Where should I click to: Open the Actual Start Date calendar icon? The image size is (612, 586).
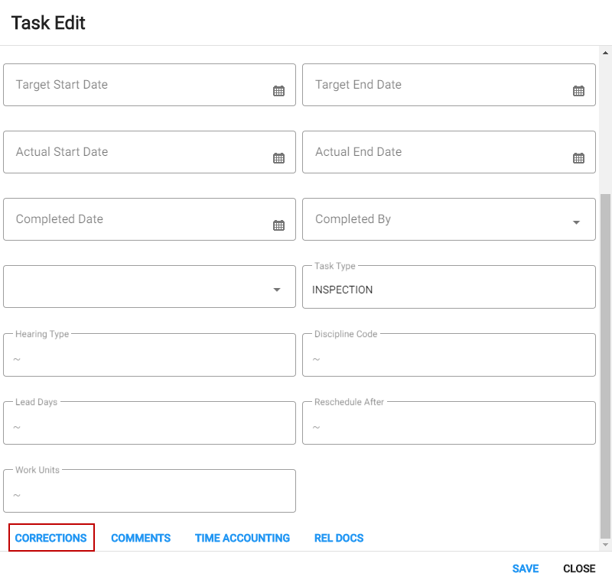click(278, 158)
